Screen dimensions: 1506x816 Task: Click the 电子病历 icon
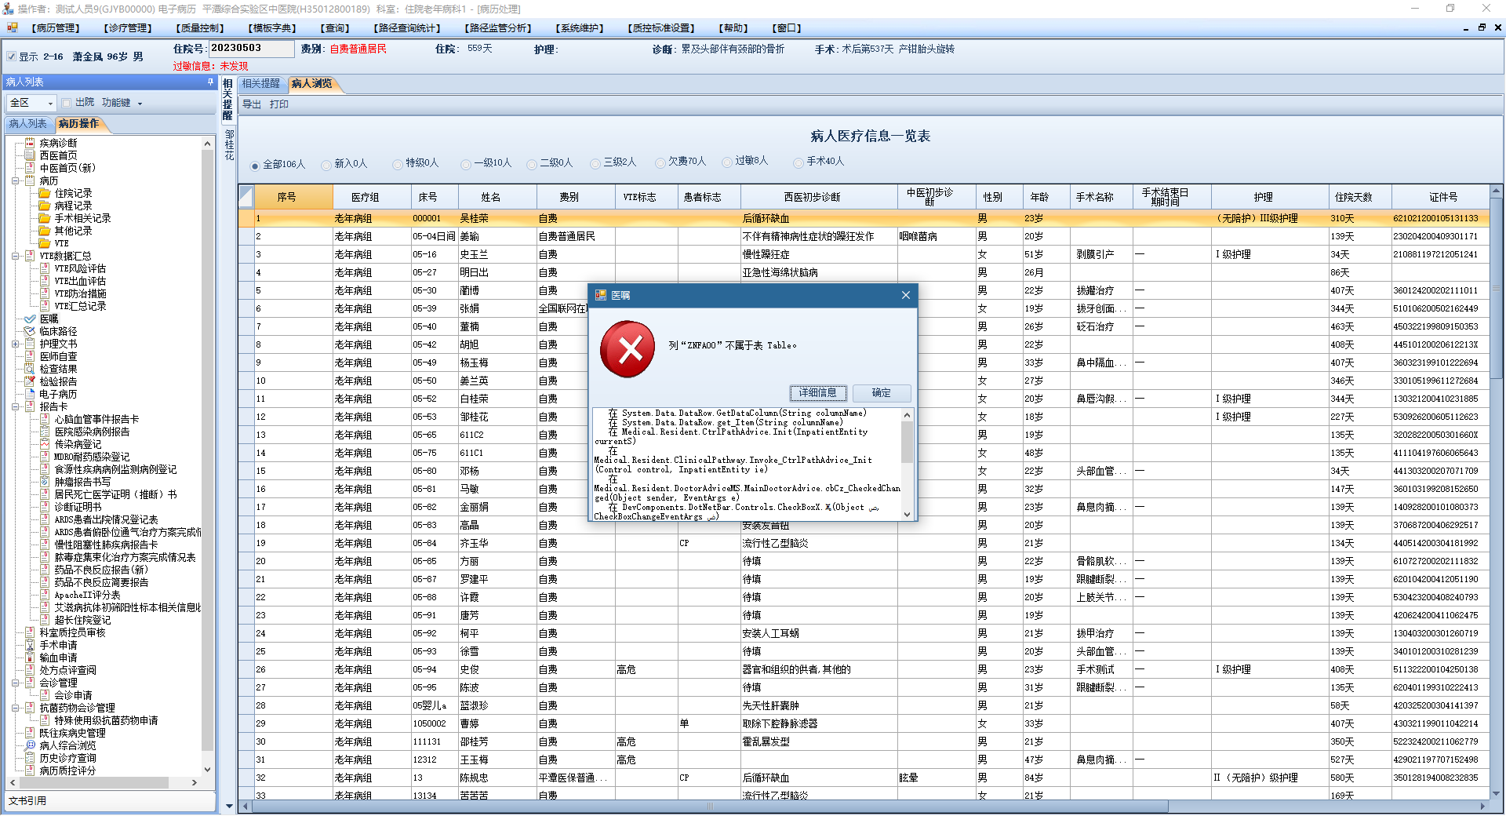(30, 394)
